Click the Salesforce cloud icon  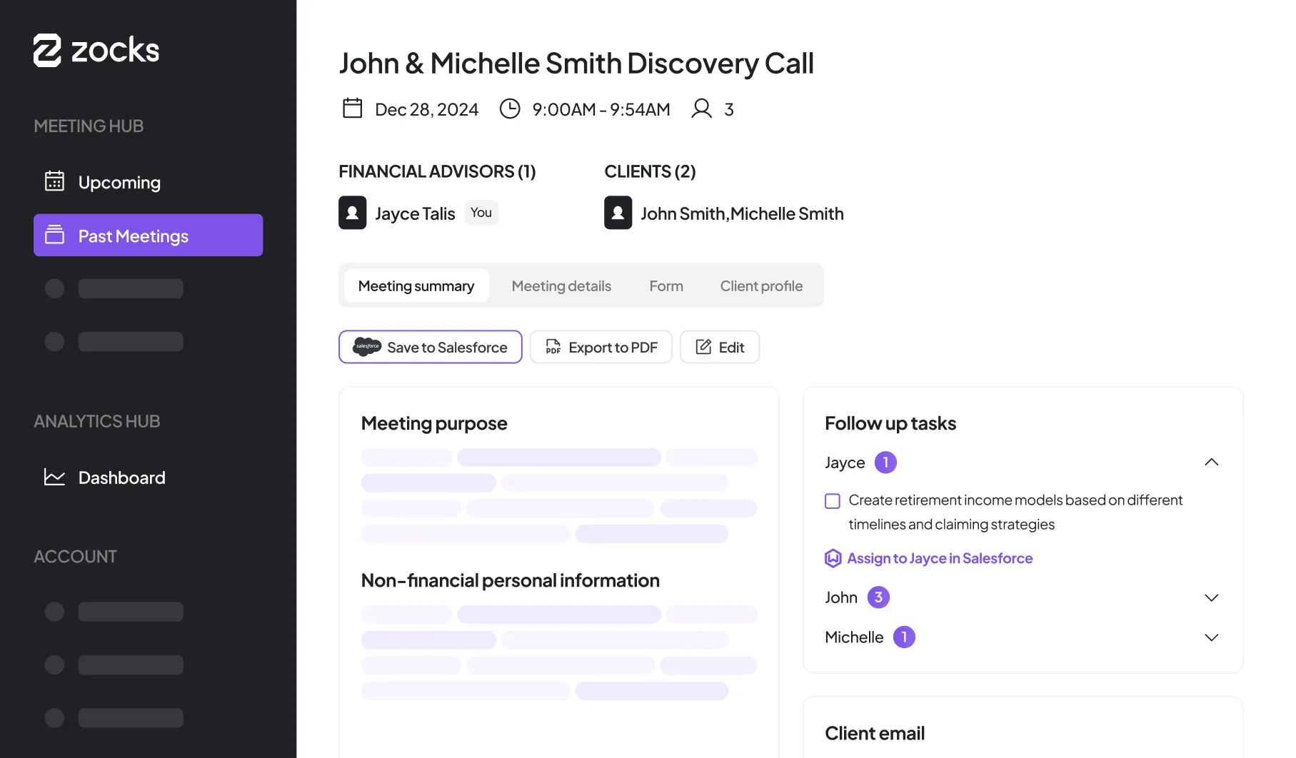pyautogui.click(x=367, y=347)
